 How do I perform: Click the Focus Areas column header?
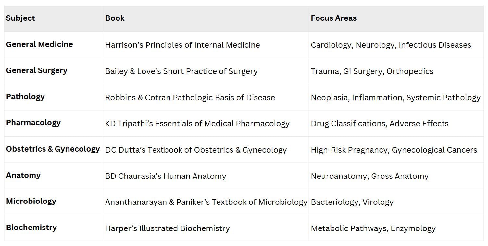(x=333, y=18)
